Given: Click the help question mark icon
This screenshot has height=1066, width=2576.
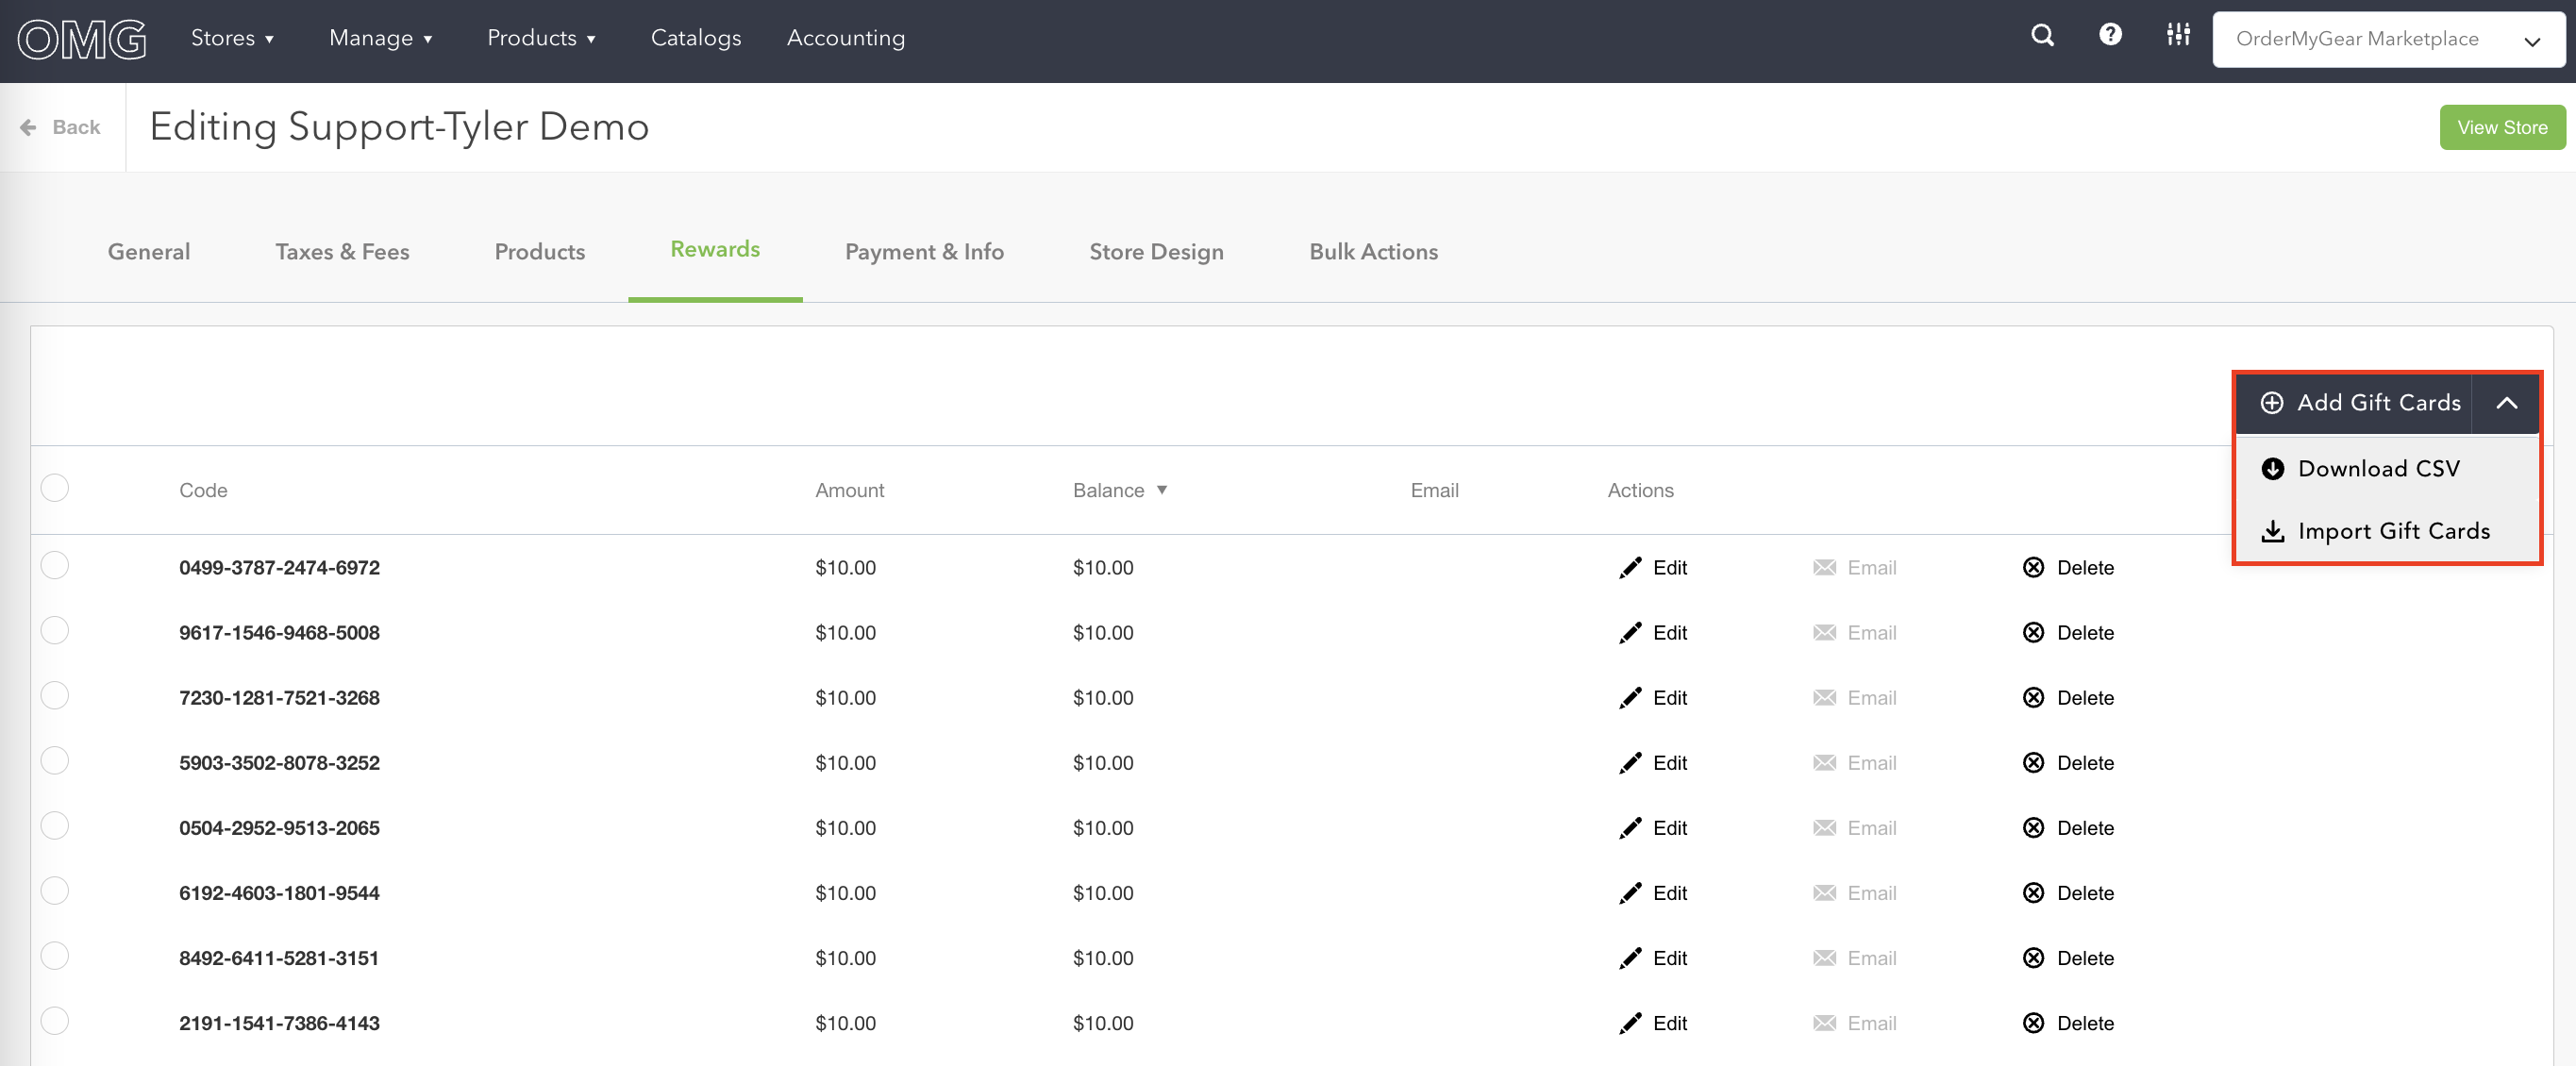Looking at the screenshot, I should (x=2110, y=35).
